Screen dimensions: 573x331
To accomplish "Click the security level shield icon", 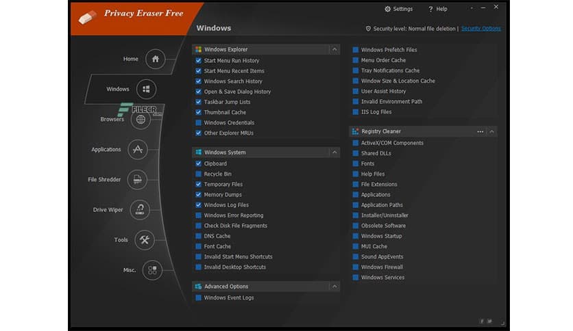I will (x=368, y=29).
